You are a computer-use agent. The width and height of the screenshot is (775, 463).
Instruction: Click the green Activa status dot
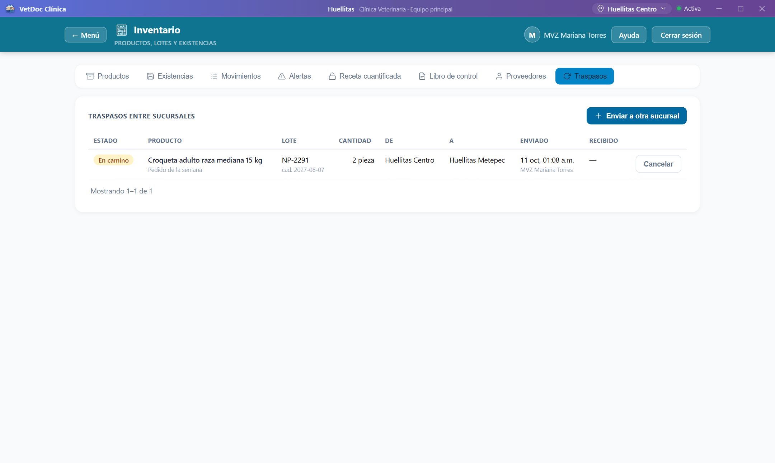click(679, 9)
